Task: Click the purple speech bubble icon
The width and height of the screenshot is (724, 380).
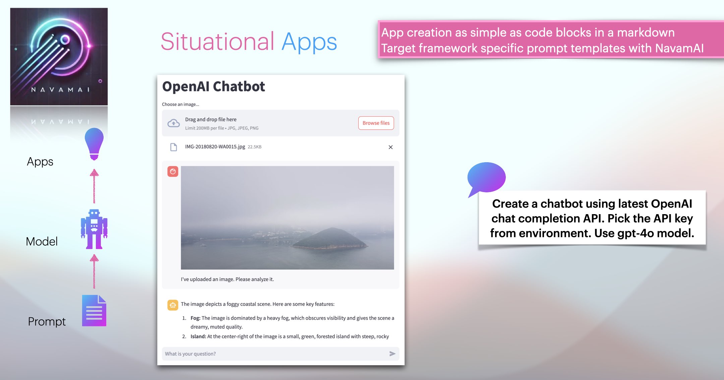Action: [486, 179]
